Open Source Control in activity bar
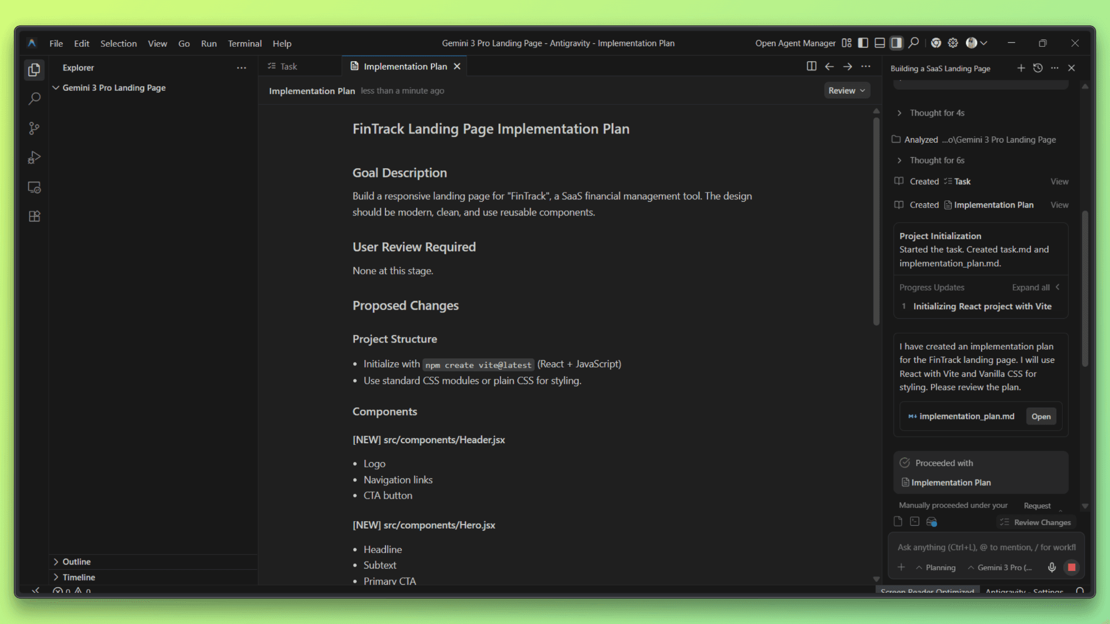Image resolution: width=1110 pixels, height=624 pixels. [34, 128]
